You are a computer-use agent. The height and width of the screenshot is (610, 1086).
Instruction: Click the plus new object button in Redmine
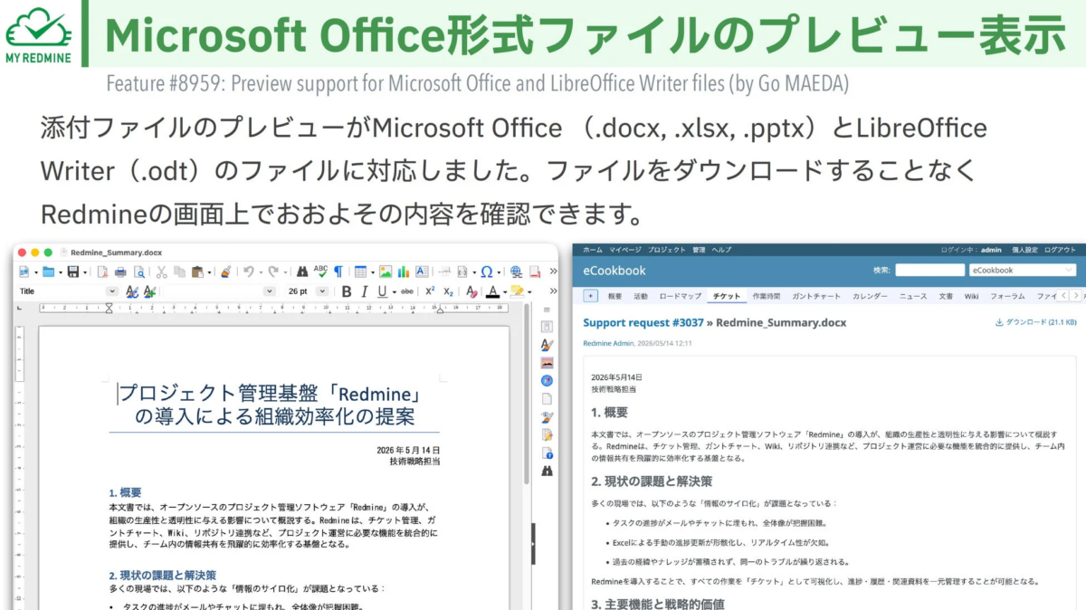coord(590,296)
